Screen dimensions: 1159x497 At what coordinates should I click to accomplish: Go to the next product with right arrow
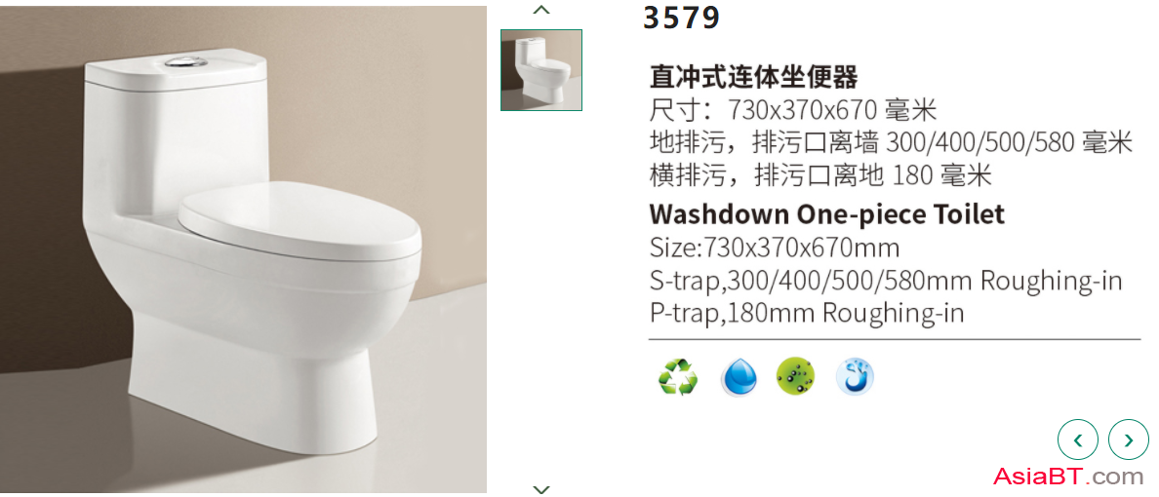pyautogui.click(x=1129, y=440)
